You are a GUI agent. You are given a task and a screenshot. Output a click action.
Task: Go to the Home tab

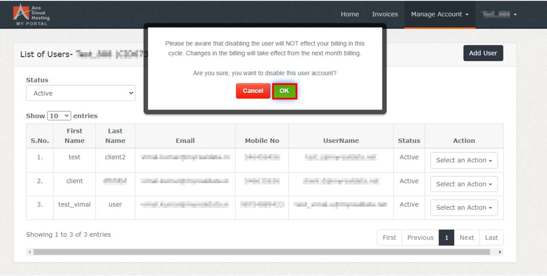coord(350,14)
